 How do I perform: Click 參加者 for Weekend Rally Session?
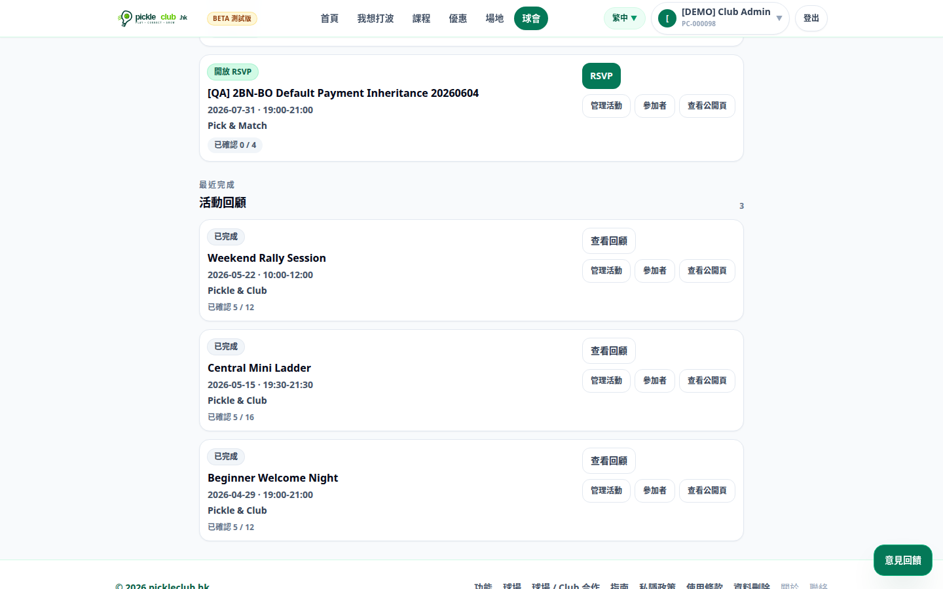[655, 271]
